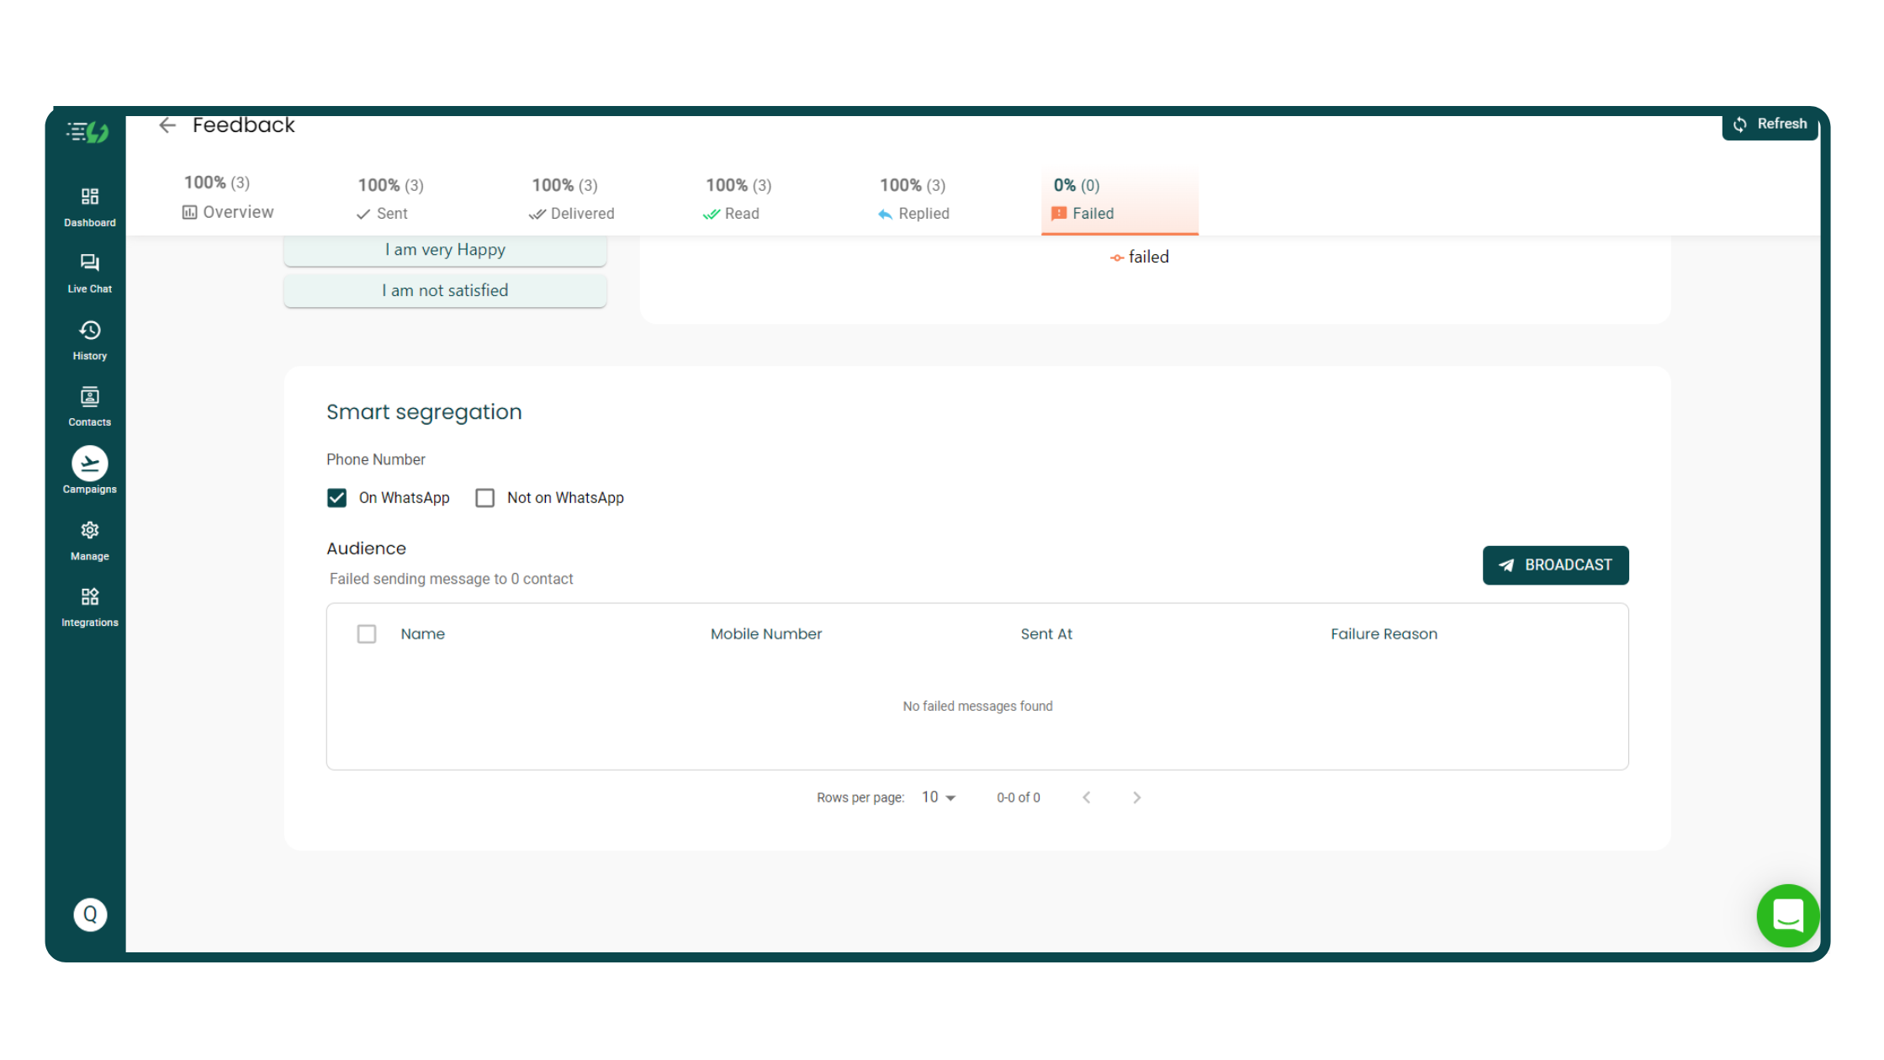
Task: Click the app logo in the sidebar
Action: [x=88, y=132]
